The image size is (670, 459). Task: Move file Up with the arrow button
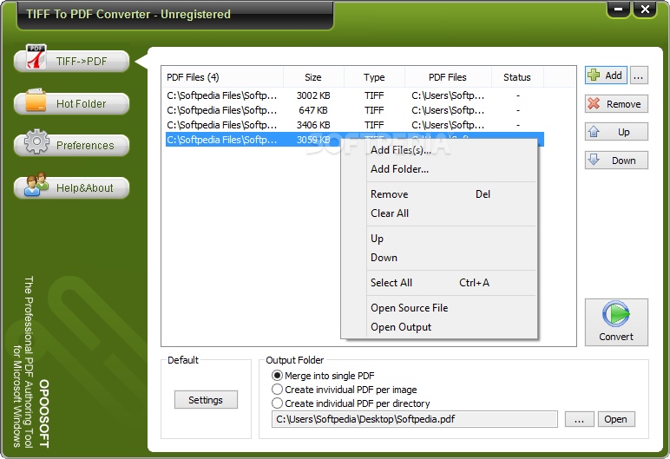(x=616, y=132)
